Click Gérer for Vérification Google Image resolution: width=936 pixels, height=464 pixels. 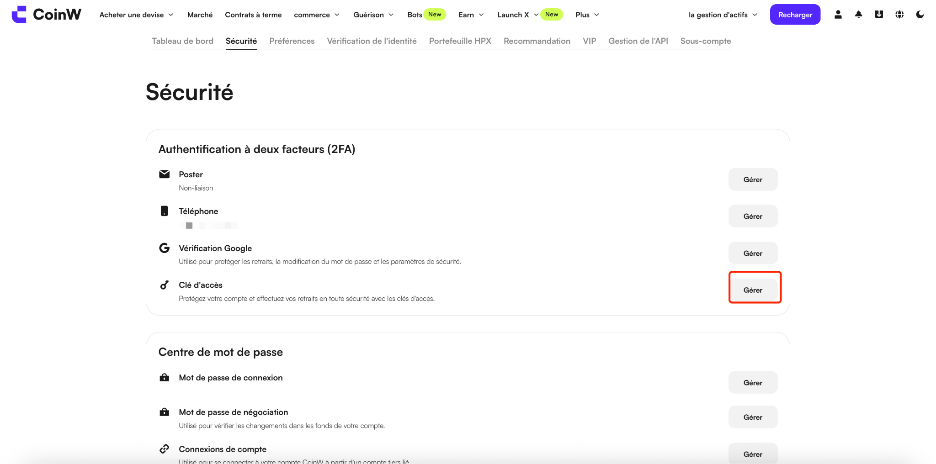click(753, 253)
